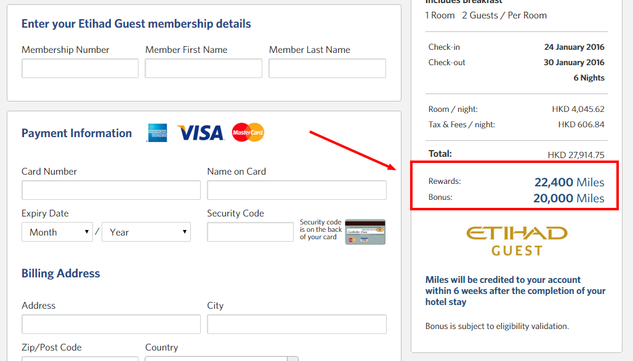Click the Member First Name field
Image resolution: width=633 pixels, height=361 pixels.
pos(203,68)
